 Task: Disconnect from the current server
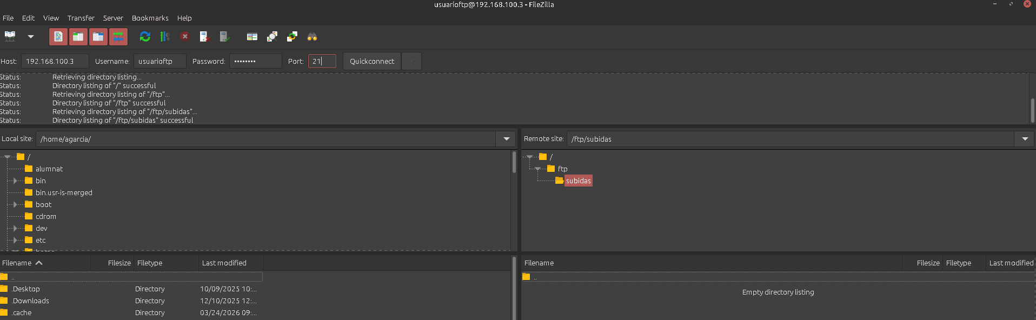pos(204,37)
